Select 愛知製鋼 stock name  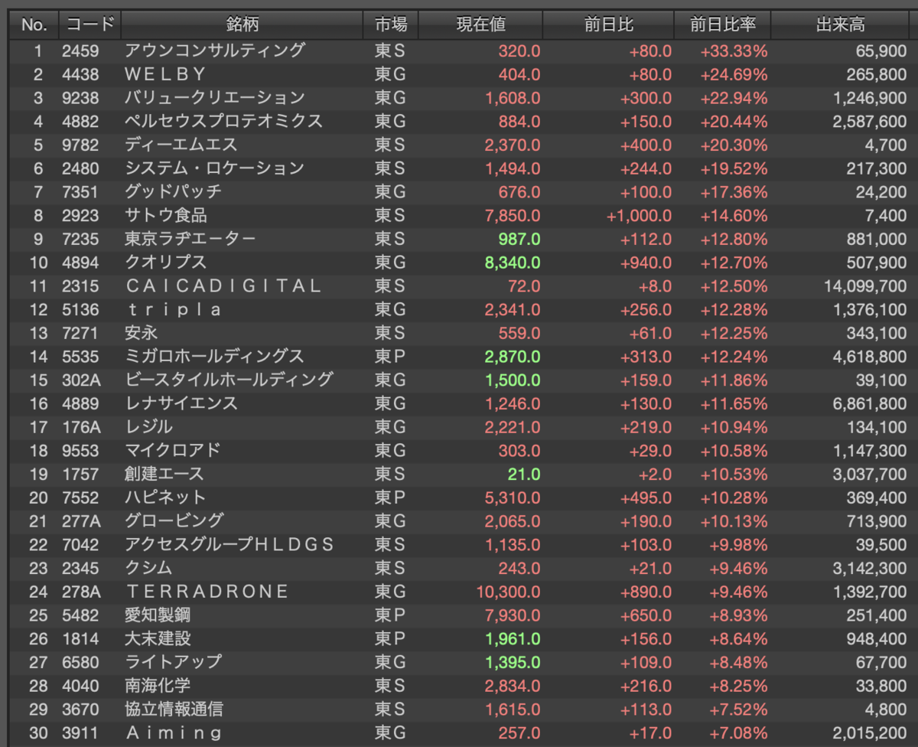(x=158, y=615)
